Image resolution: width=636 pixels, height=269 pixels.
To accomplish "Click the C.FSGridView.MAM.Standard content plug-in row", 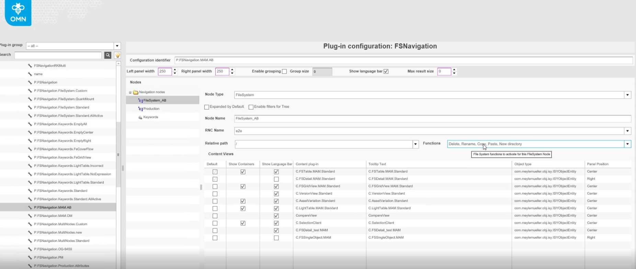I will coord(318,186).
